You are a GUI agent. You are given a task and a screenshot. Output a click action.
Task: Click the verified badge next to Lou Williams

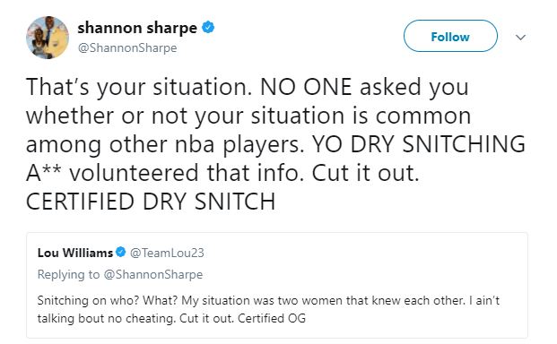click(121, 252)
